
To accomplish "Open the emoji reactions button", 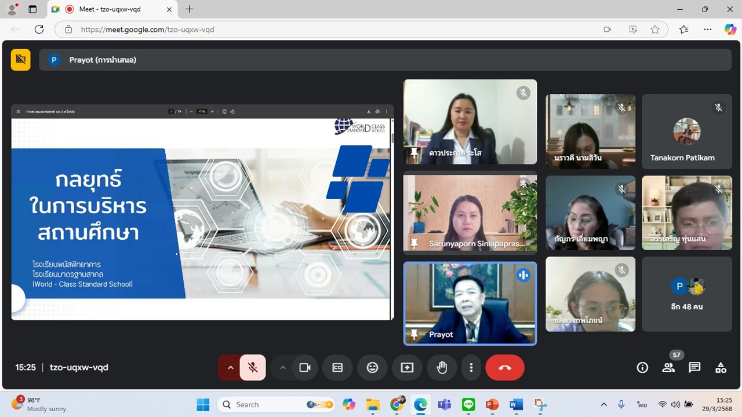I will 372,368.
